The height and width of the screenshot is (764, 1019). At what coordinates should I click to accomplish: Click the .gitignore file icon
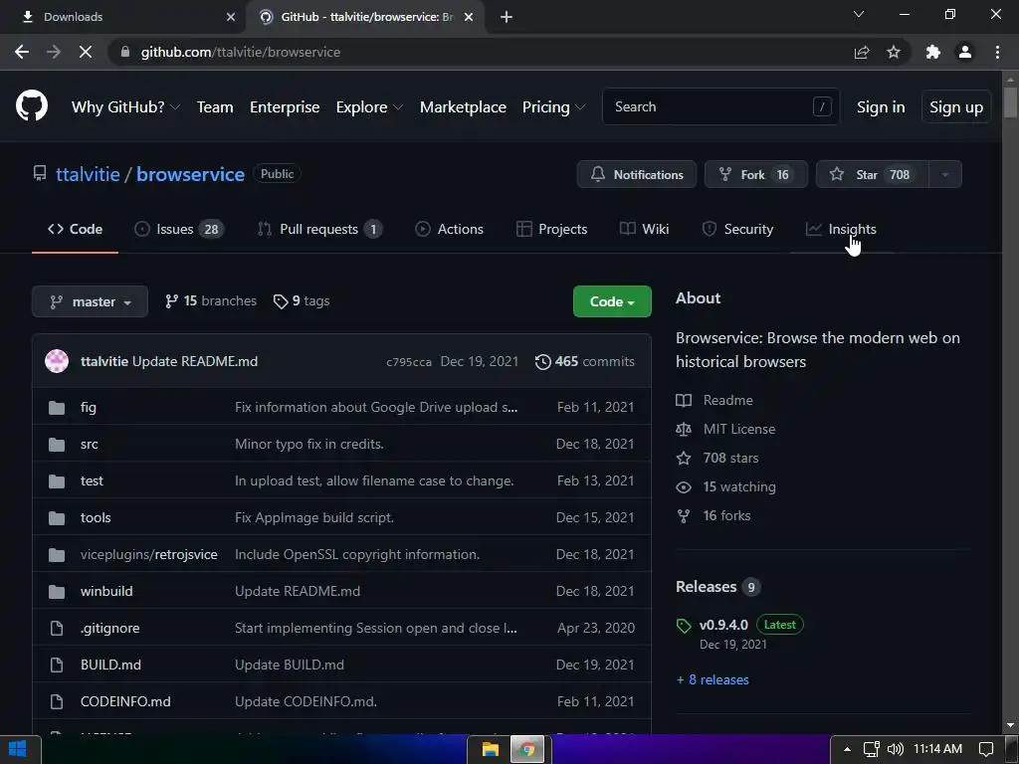click(x=57, y=629)
